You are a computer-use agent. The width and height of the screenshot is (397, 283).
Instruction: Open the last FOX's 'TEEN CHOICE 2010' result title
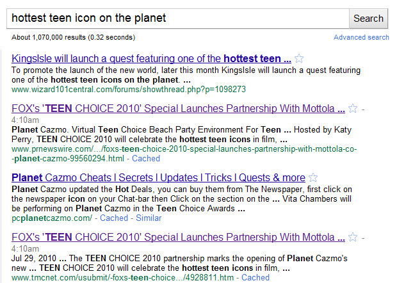(x=178, y=237)
